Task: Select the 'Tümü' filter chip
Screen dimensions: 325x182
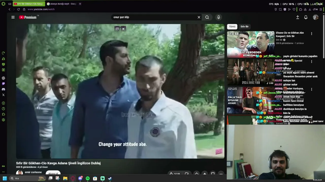Action: pos(232,27)
